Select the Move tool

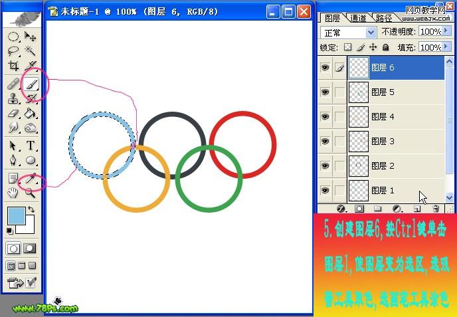30,37
